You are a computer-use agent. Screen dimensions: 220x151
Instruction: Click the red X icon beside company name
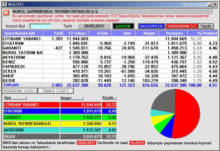coord(6,12)
